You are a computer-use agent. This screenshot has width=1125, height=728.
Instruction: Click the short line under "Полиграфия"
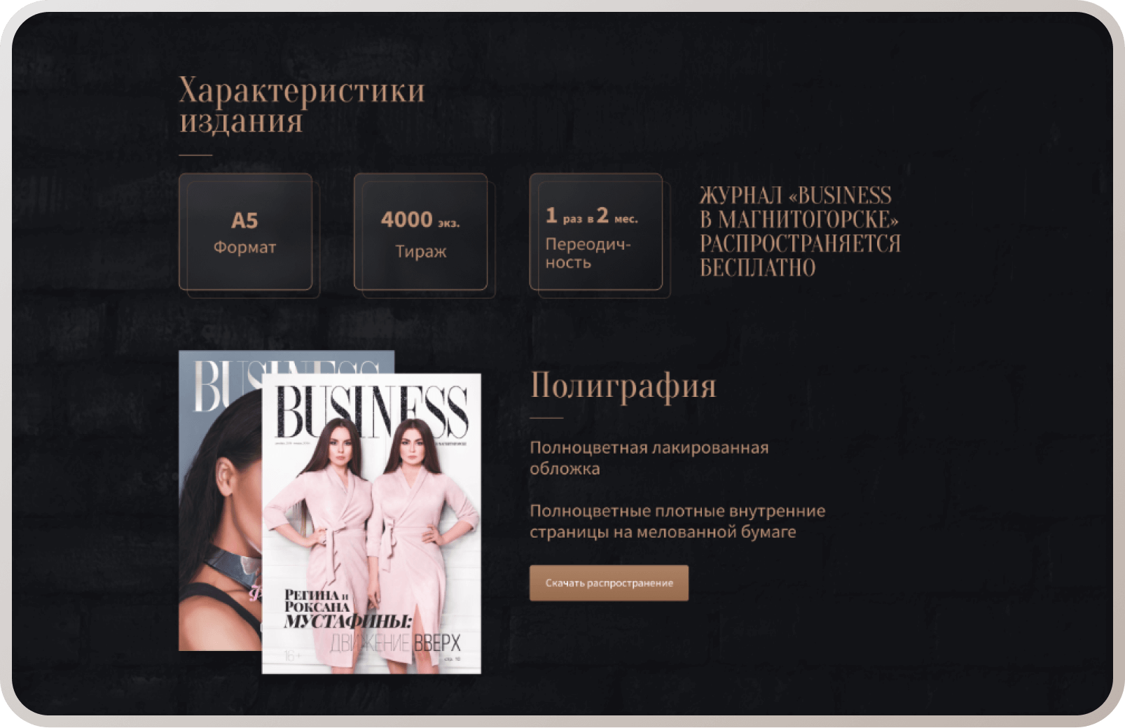[546, 418]
